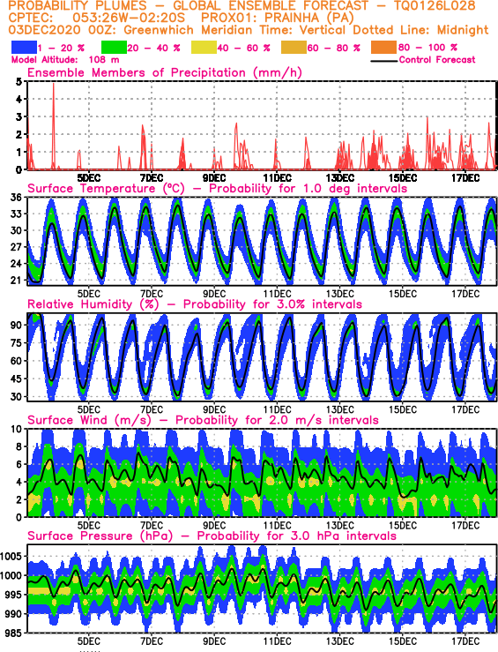Click the Surface Pressure chart title
Screen dimensions: 498x652
pyautogui.click(x=212, y=536)
